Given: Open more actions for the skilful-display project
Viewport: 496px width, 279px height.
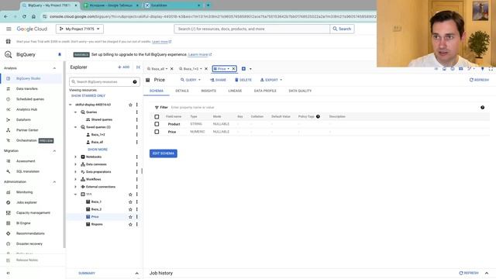Looking at the screenshot, I should pos(137,105).
